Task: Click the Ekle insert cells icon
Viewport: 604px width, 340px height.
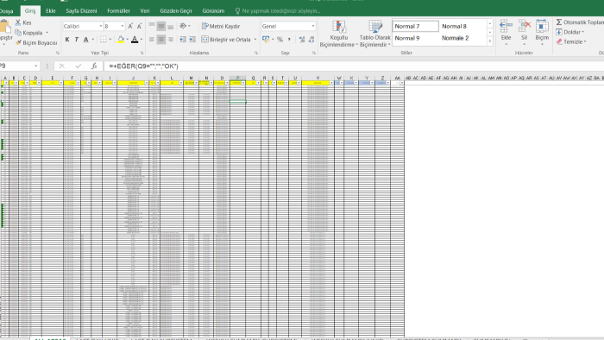Action: [x=506, y=26]
